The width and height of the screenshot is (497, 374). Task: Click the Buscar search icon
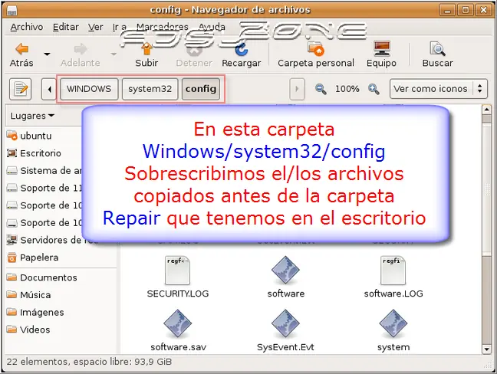[437, 54]
